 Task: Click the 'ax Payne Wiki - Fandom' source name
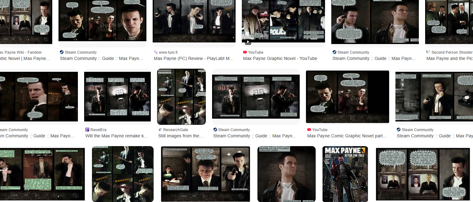[21, 52]
